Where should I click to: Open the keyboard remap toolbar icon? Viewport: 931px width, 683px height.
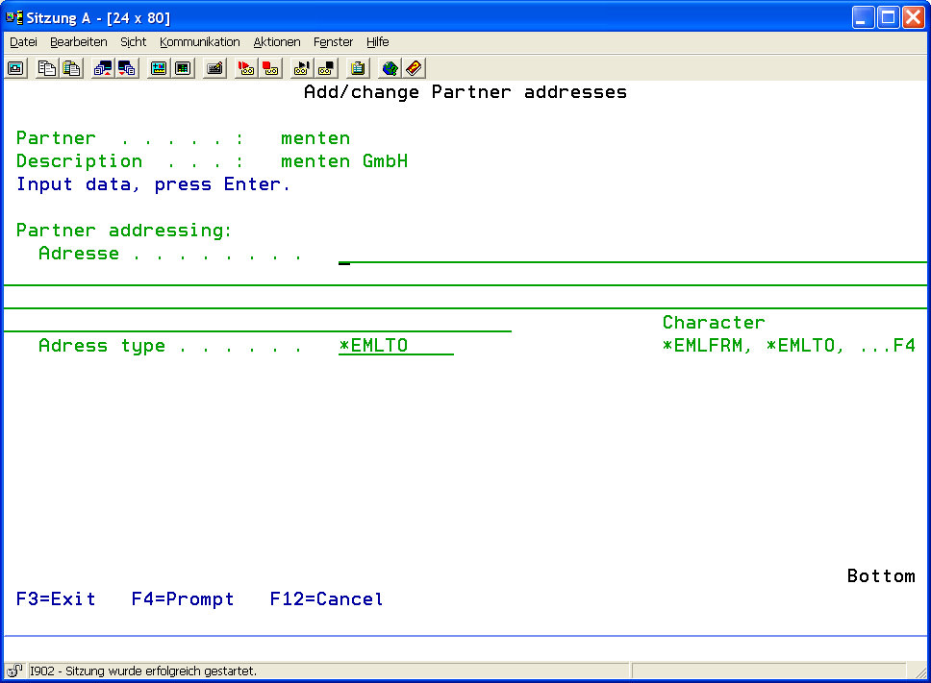214,68
